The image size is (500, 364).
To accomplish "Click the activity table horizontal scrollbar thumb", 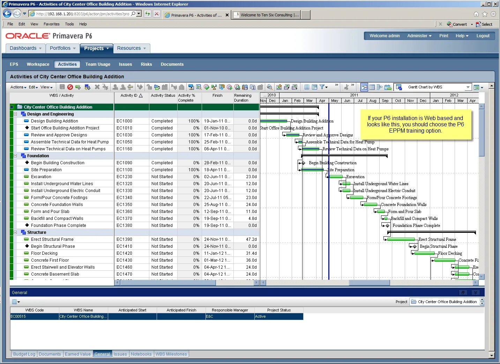I will point(168,283).
